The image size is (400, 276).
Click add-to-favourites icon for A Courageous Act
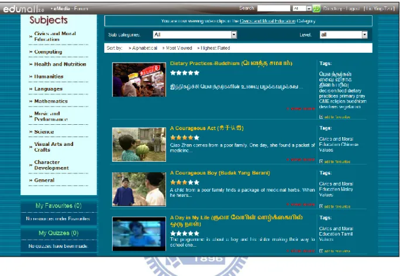(321, 162)
